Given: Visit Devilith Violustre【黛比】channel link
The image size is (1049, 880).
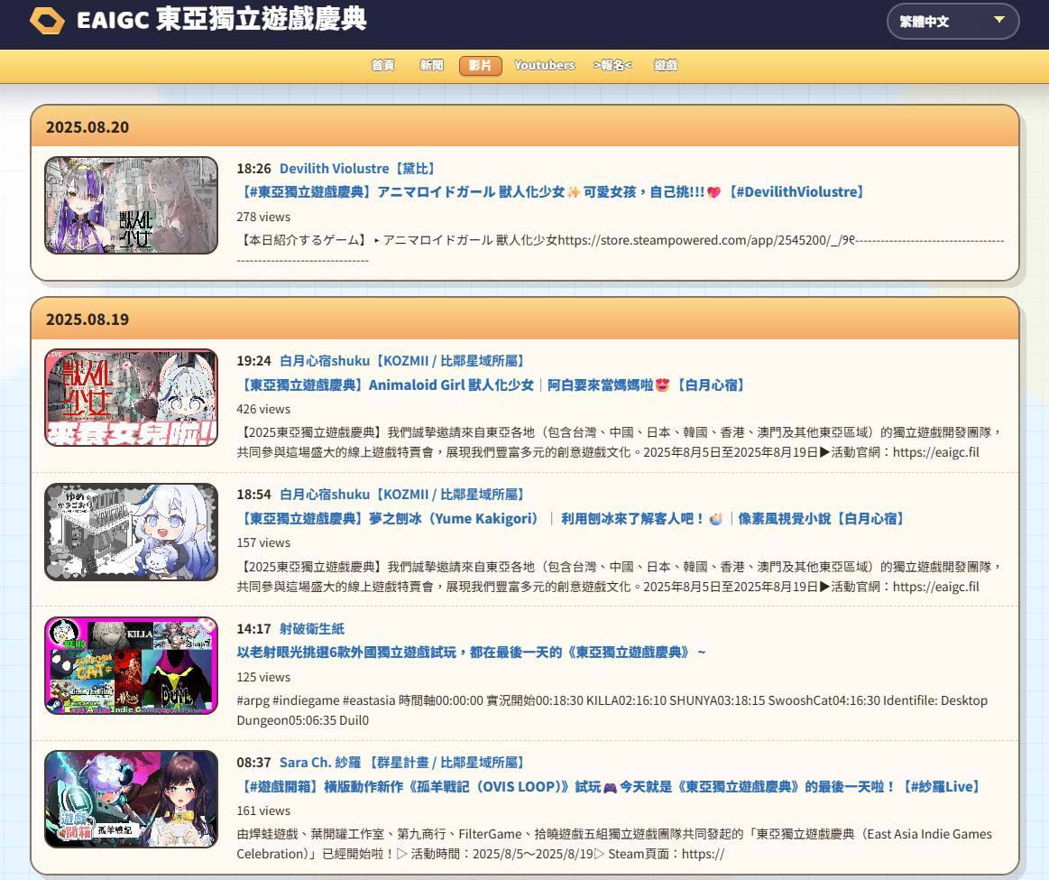Looking at the screenshot, I should 357,169.
